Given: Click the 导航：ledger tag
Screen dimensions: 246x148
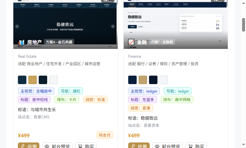Looking at the screenshot, I should click(178, 91).
